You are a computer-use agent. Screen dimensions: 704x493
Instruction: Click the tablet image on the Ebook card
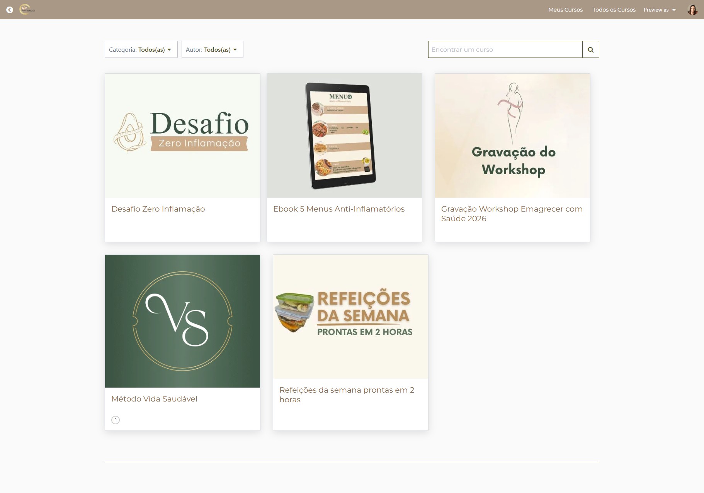point(343,135)
